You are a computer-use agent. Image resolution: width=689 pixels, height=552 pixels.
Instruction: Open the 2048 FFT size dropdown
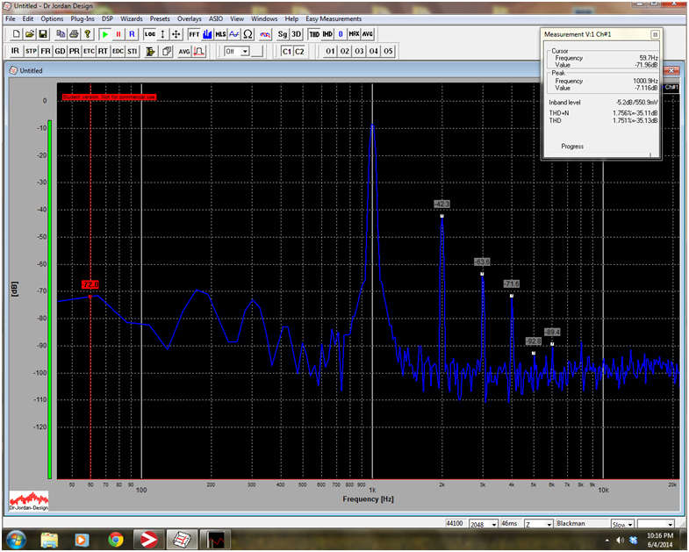click(489, 524)
